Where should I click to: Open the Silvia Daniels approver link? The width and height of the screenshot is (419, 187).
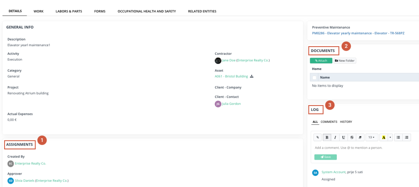pyautogui.click(x=25, y=180)
